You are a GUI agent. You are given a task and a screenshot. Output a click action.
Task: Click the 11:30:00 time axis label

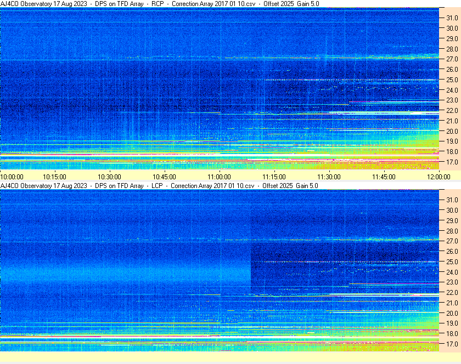point(329,177)
